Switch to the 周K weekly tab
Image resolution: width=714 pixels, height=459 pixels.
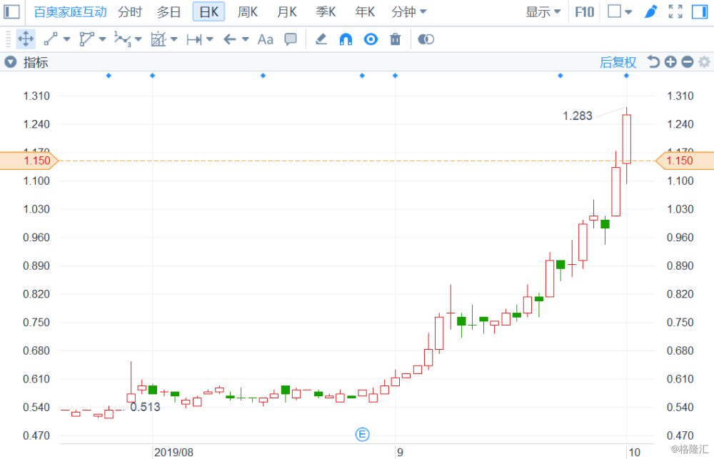click(247, 12)
